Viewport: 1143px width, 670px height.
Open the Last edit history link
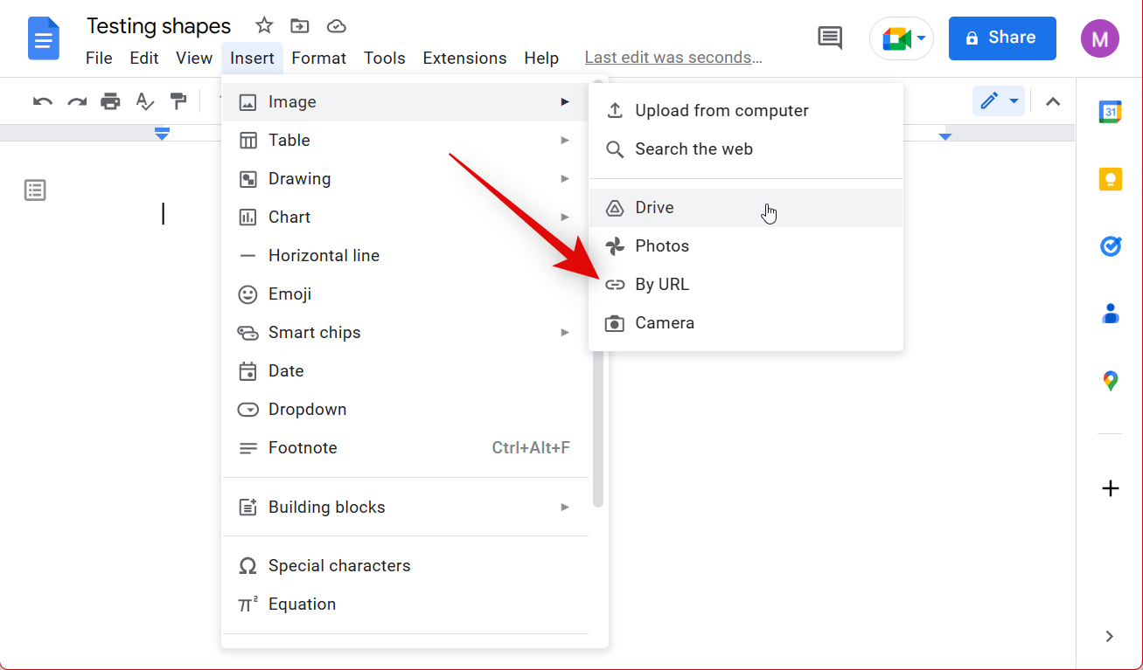coord(673,59)
